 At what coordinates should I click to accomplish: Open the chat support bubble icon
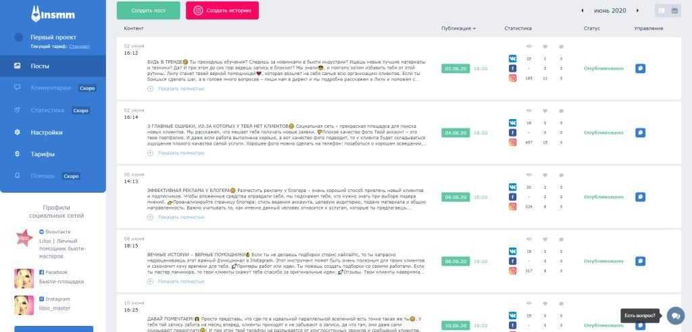click(x=675, y=315)
